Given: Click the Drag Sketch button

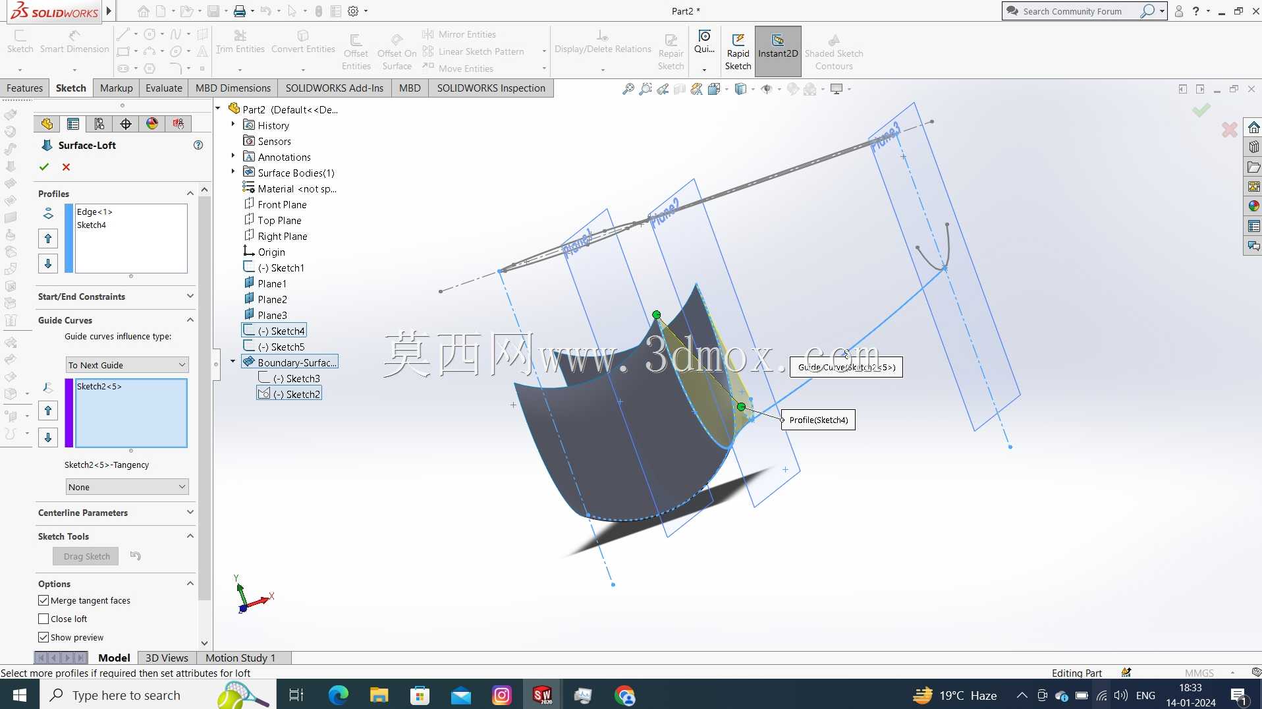Looking at the screenshot, I should coord(86,556).
